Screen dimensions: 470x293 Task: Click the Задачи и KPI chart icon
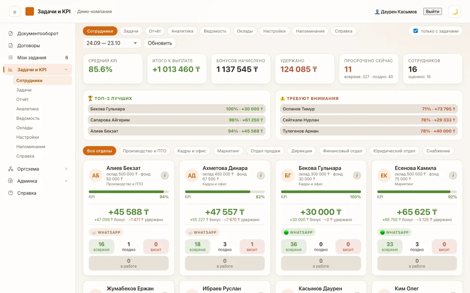pyautogui.click(x=10, y=70)
